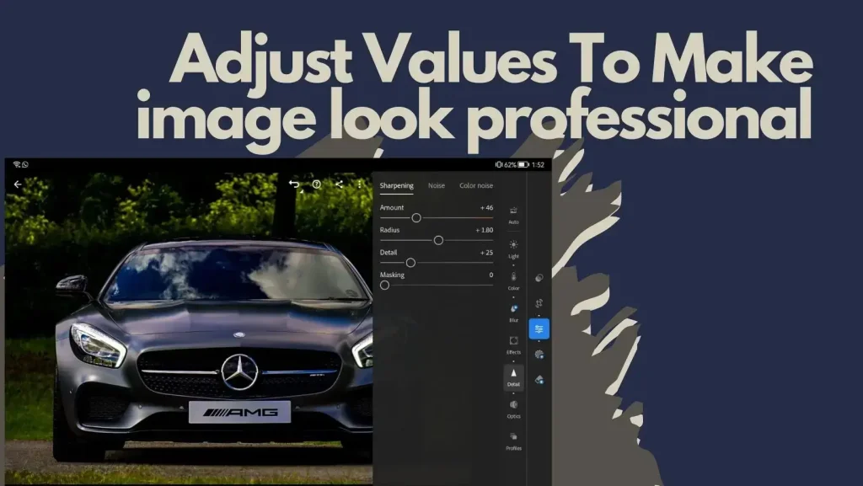Switch to the Noise tab
The image size is (863, 486).
pos(437,185)
